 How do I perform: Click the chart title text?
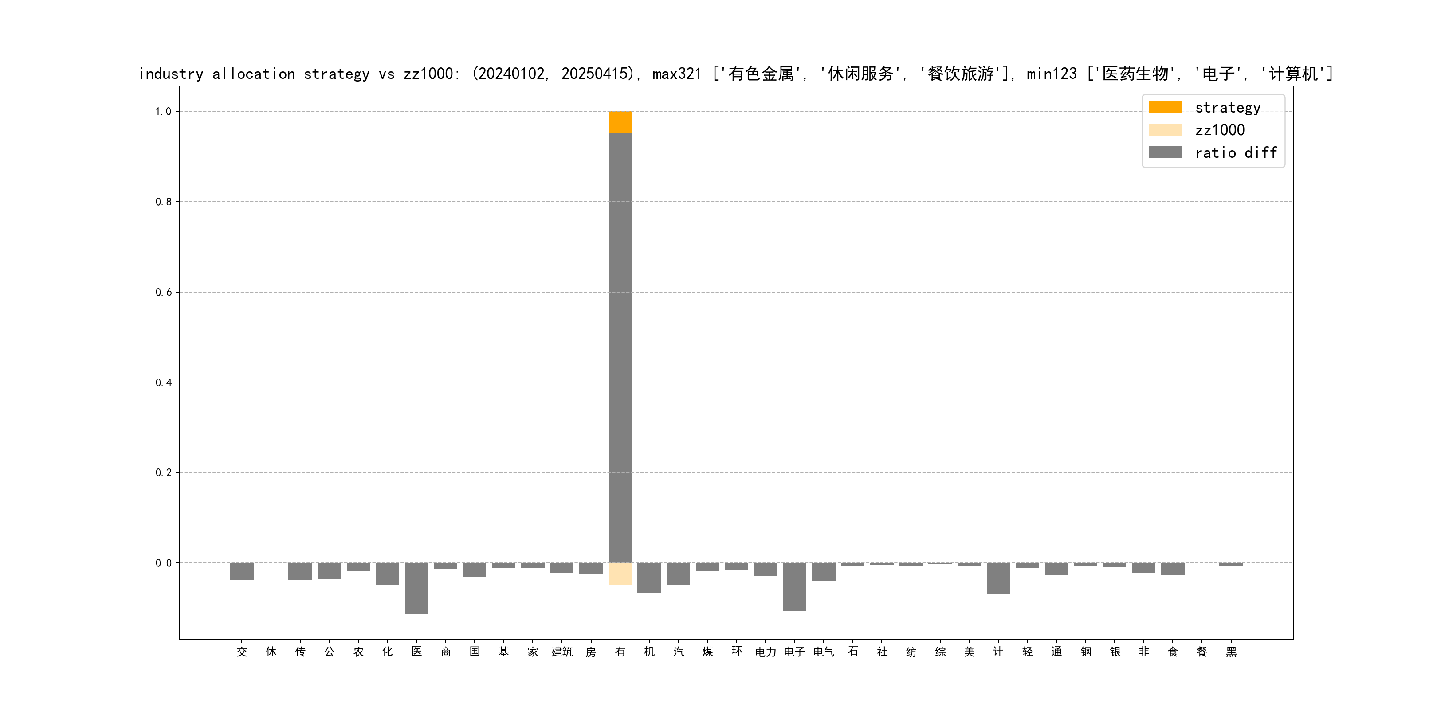735,74
